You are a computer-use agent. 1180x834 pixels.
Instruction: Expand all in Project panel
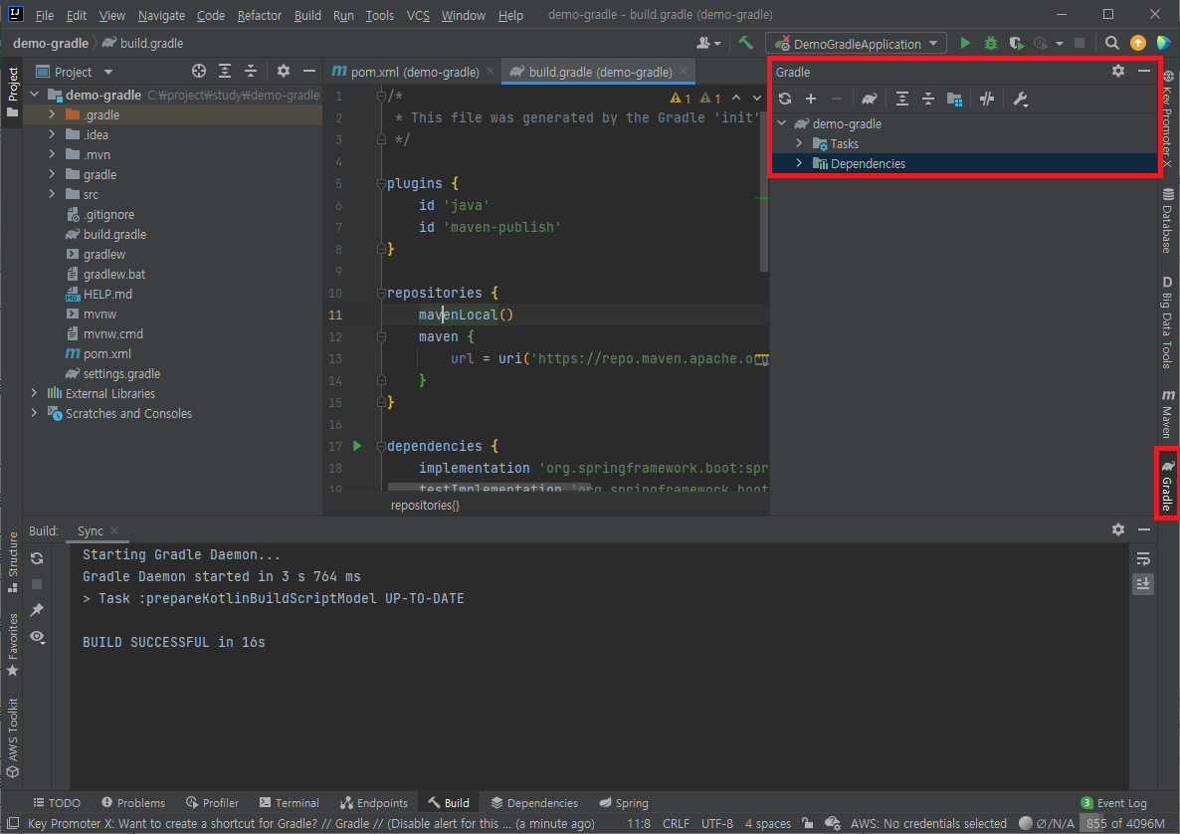[225, 71]
